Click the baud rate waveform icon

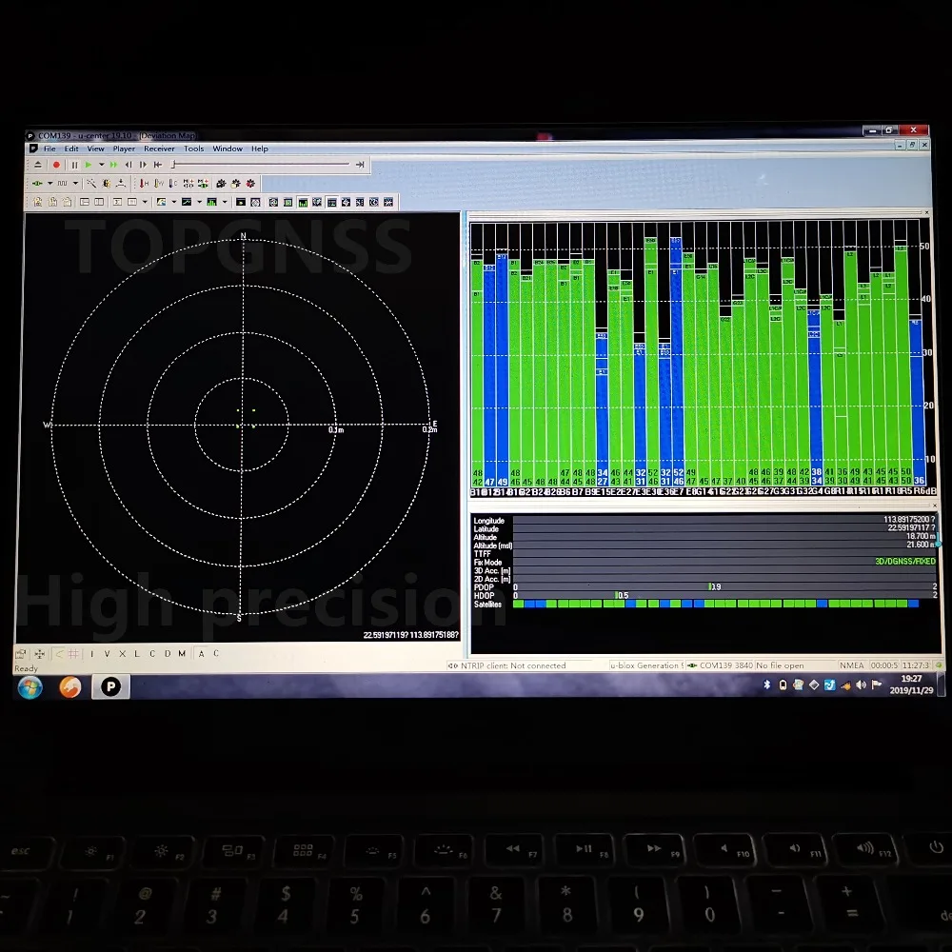(x=63, y=184)
